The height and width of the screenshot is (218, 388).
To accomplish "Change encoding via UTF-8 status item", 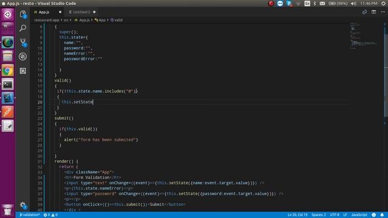I will [335, 215].
